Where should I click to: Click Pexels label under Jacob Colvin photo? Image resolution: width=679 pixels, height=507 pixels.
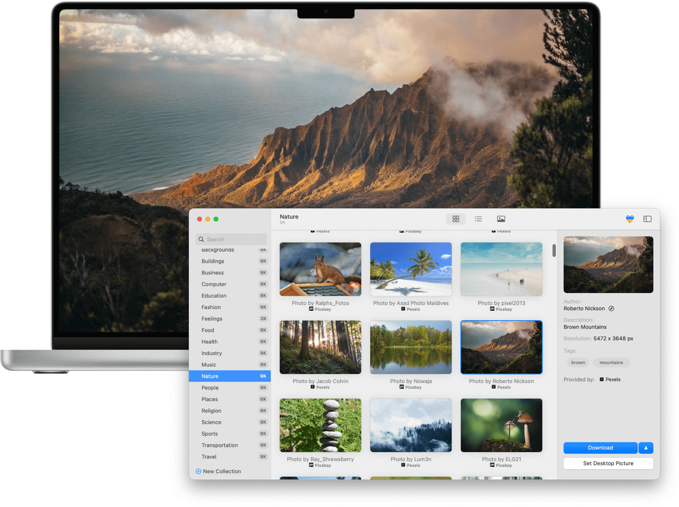320,388
